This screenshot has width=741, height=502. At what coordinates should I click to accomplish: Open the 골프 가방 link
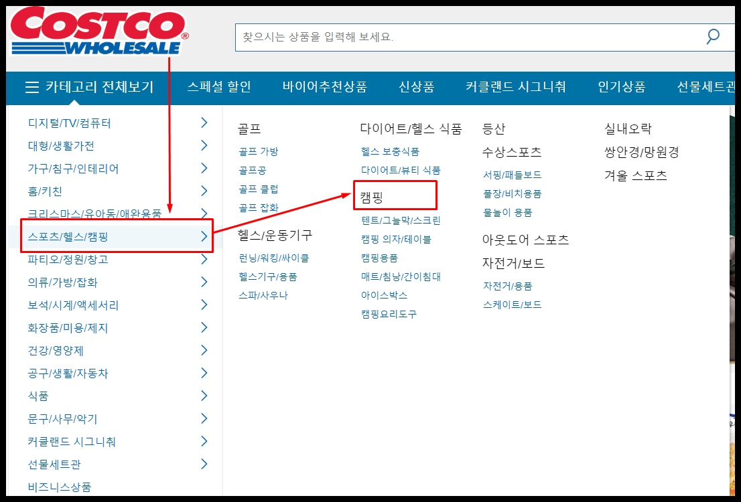[259, 151]
